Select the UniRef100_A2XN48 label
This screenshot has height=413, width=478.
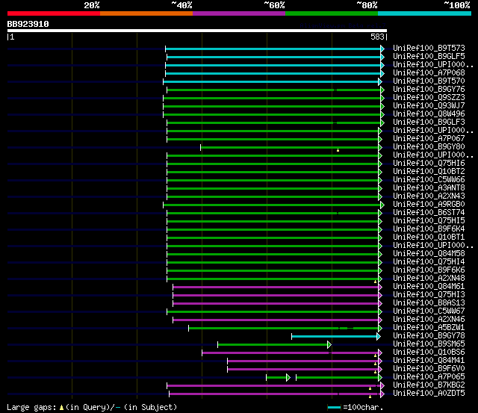click(429, 279)
